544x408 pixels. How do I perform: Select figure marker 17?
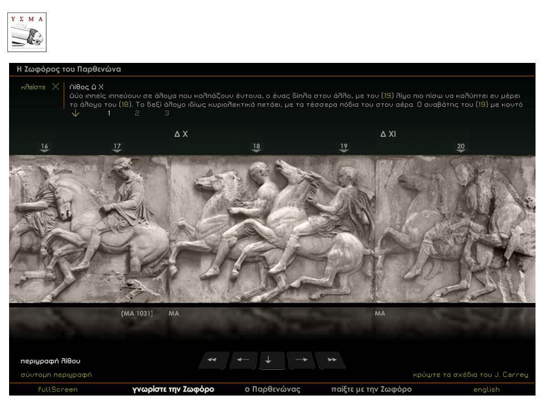click(117, 148)
